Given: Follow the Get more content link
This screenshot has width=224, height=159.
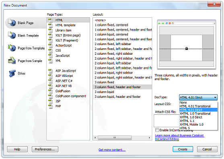Looking at the screenshot, I should (x=112, y=150).
